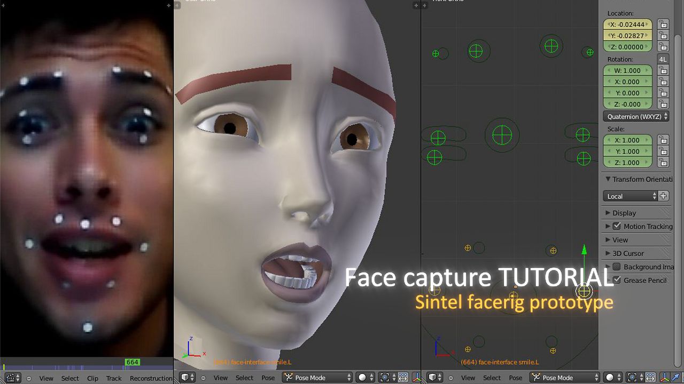Image resolution: width=684 pixels, height=384 pixels.
Task: Enable the Background Images checkbox
Action: (x=617, y=267)
